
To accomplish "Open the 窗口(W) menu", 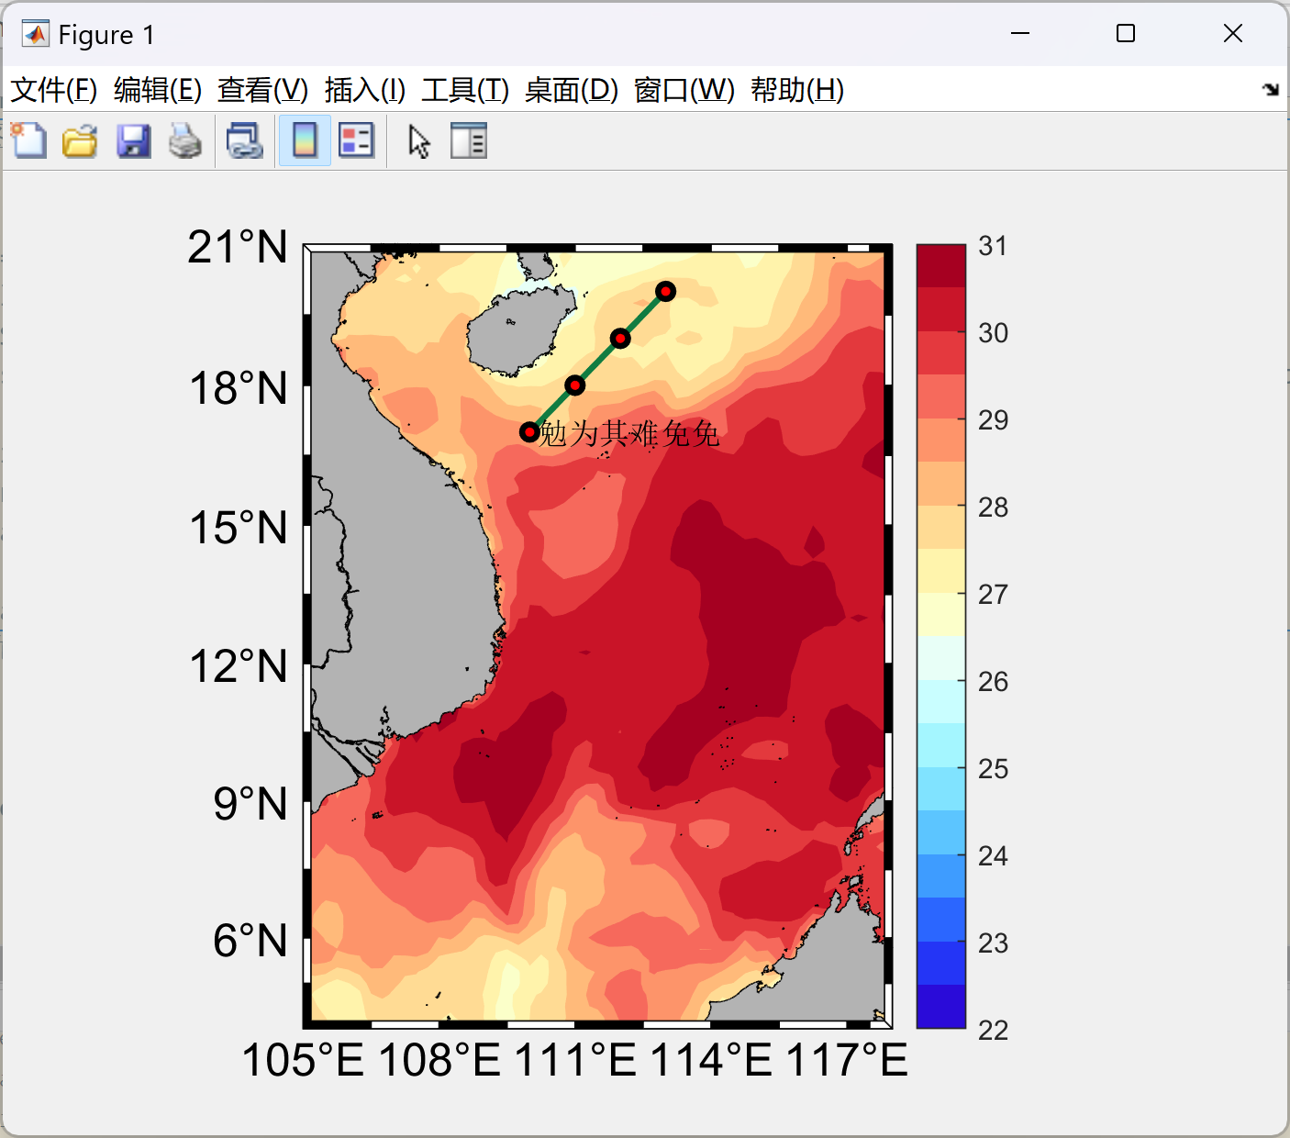I will coord(684,90).
